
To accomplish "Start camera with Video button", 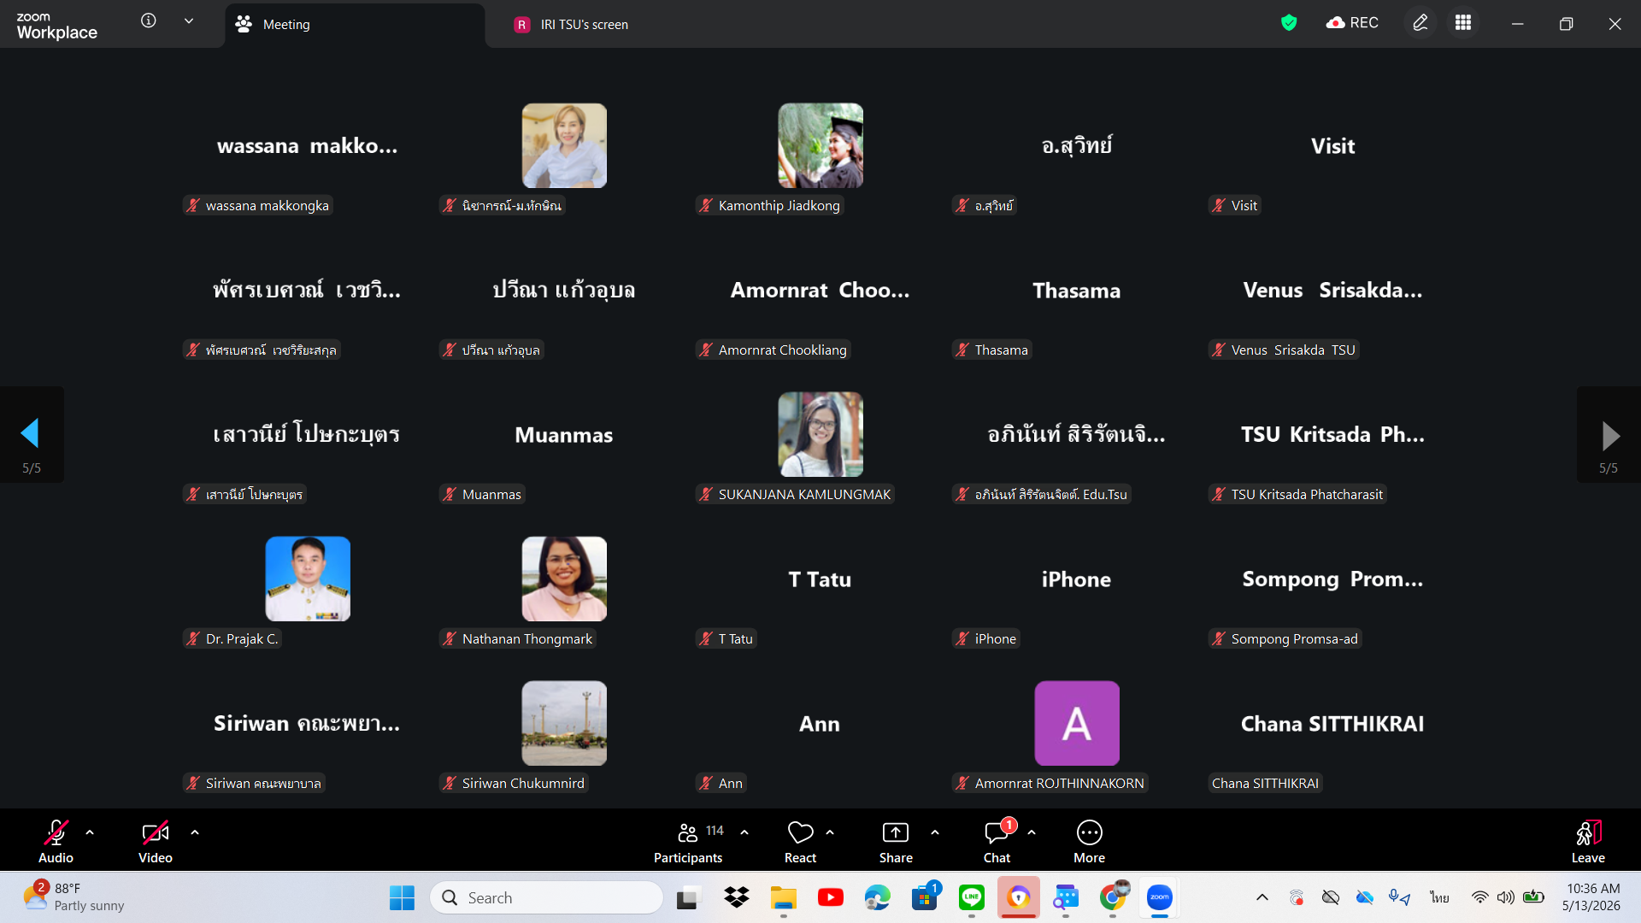I will tap(156, 841).
